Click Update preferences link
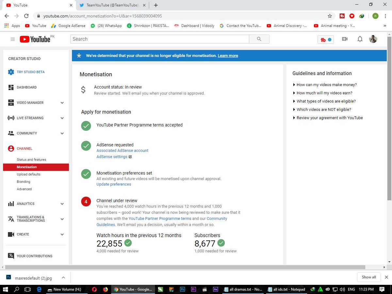 click(114, 184)
